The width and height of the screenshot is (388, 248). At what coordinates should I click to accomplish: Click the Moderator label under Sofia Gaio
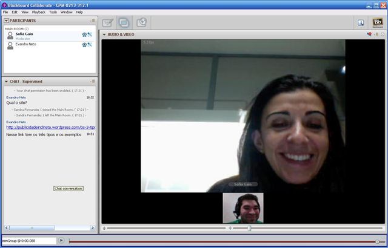click(x=23, y=39)
